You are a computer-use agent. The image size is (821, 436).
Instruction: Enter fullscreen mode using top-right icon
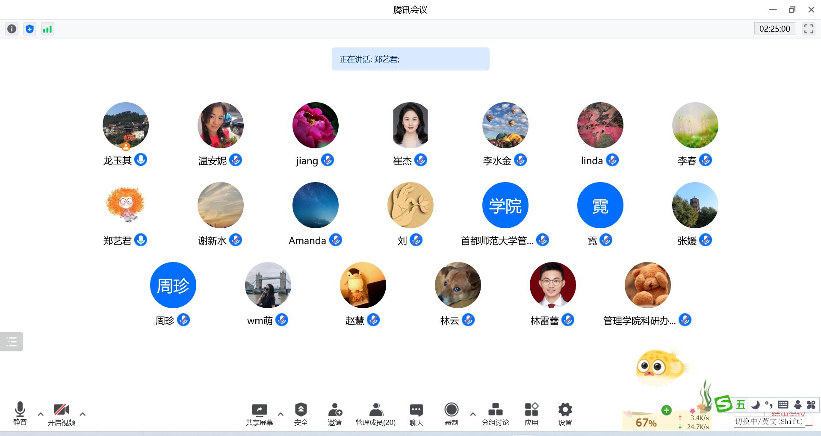(x=808, y=29)
